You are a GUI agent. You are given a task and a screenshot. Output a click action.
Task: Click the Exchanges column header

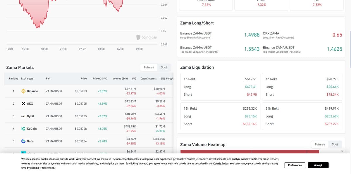[27, 79]
